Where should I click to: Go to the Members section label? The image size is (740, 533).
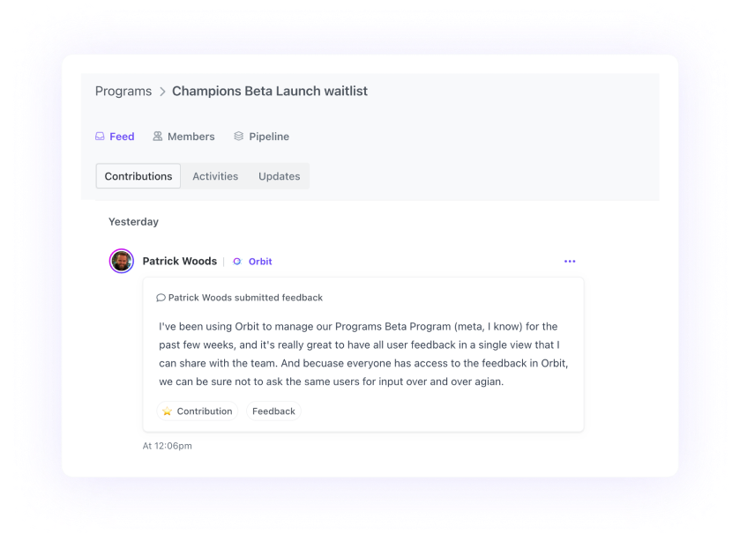[191, 137]
